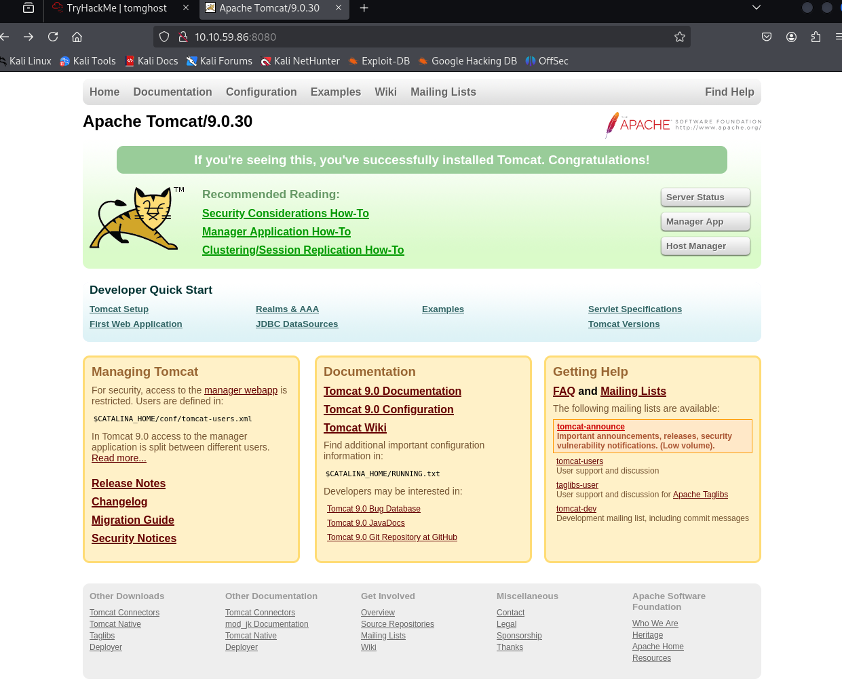Bookmark this page with the star icon
This screenshot has height=692, width=842.
[x=680, y=37]
